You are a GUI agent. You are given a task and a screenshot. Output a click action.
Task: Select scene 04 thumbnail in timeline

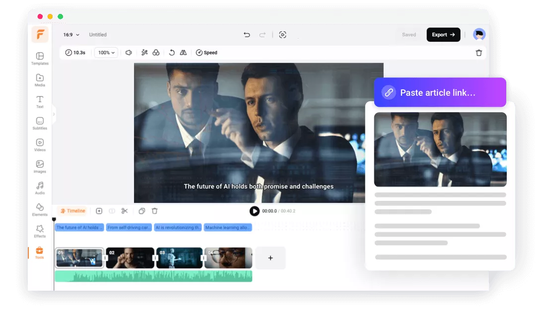[228, 258]
